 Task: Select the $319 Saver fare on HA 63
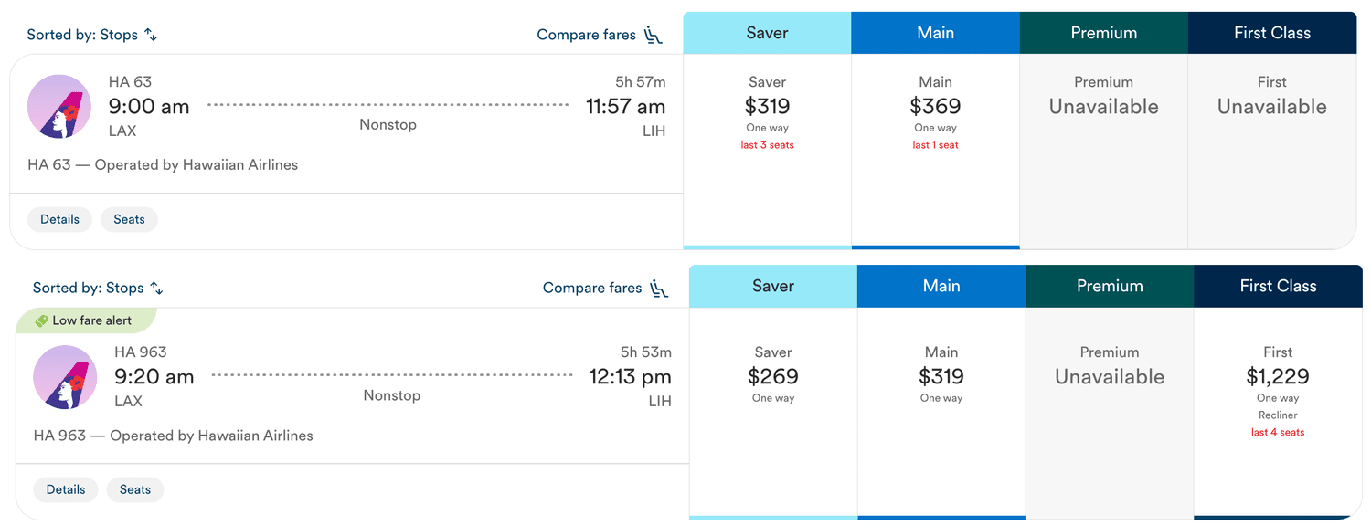(x=767, y=152)
